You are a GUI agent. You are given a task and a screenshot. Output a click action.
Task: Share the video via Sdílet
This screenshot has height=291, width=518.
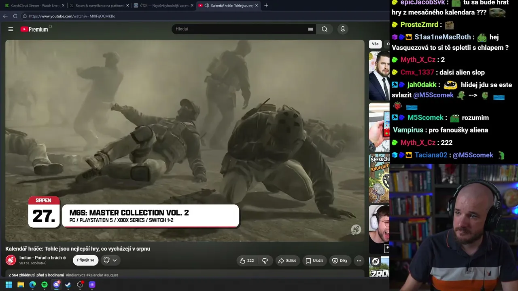(287, 261)
